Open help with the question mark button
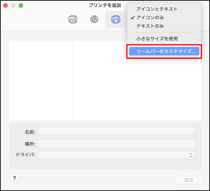 coord(14,178)
